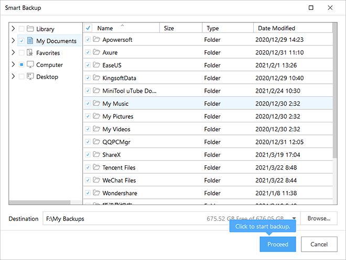346x260 pixels.
Task: Click the Desktop icon in tree
Action: [x=30, y=77]
